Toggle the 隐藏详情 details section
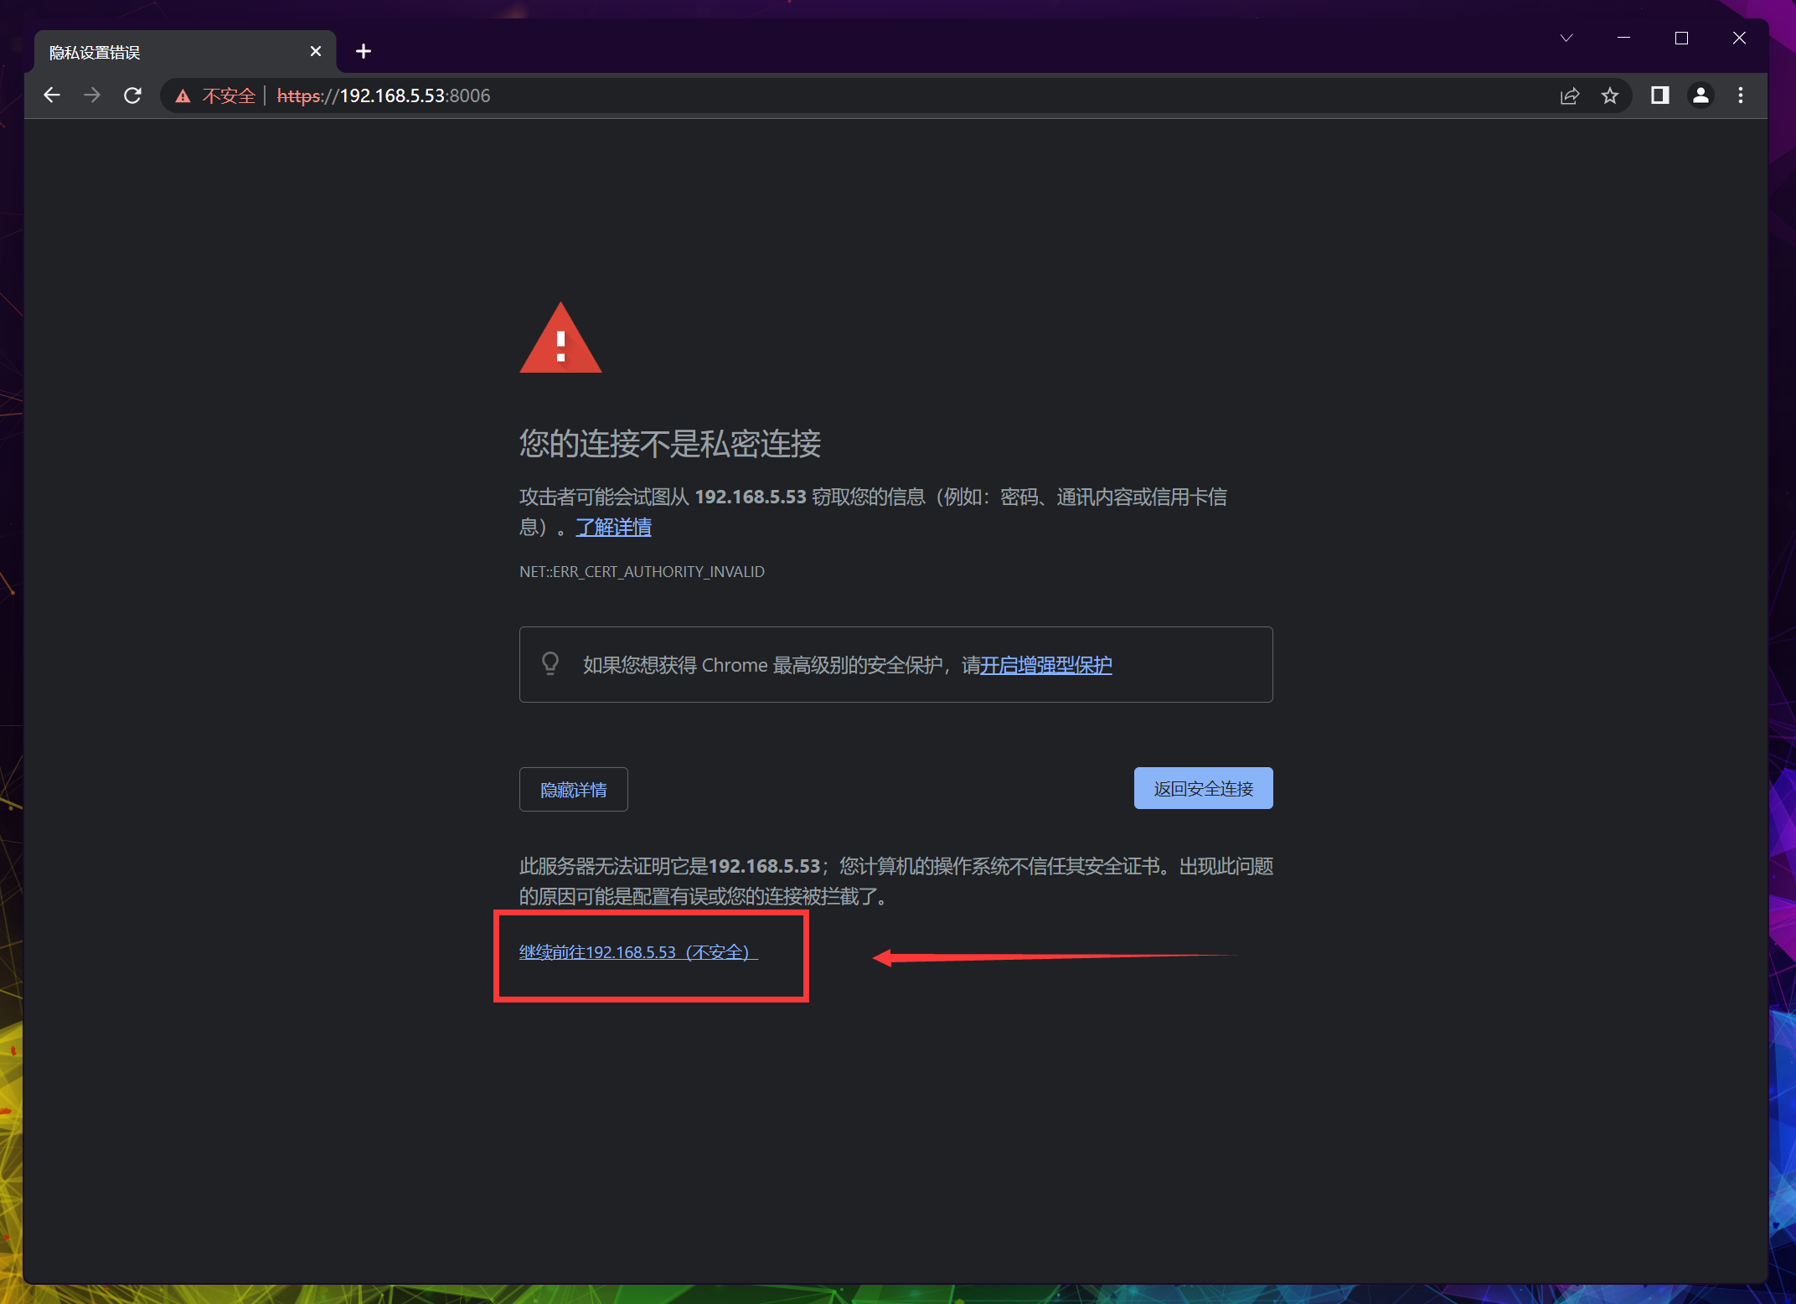1796x1304 pixels. pos(573,789)
